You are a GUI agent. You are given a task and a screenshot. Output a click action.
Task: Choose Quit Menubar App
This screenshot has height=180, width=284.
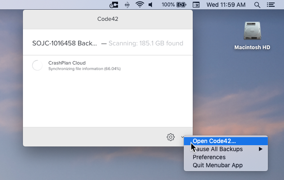226,165
